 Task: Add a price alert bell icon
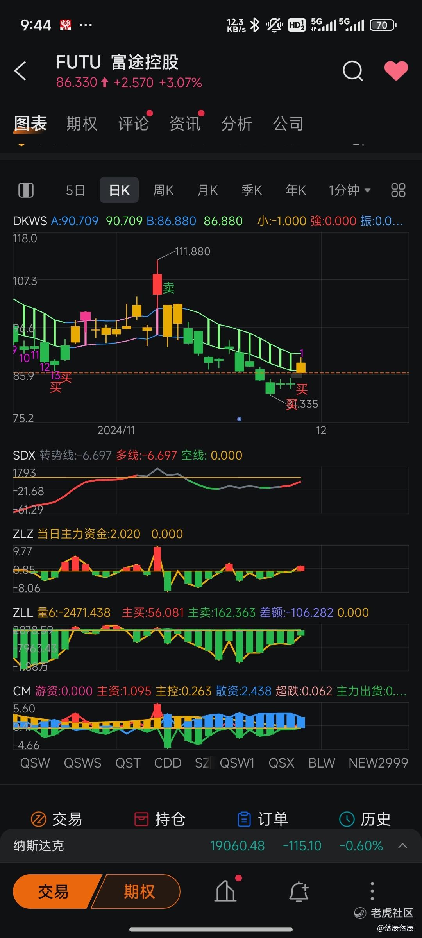[299, 892]
